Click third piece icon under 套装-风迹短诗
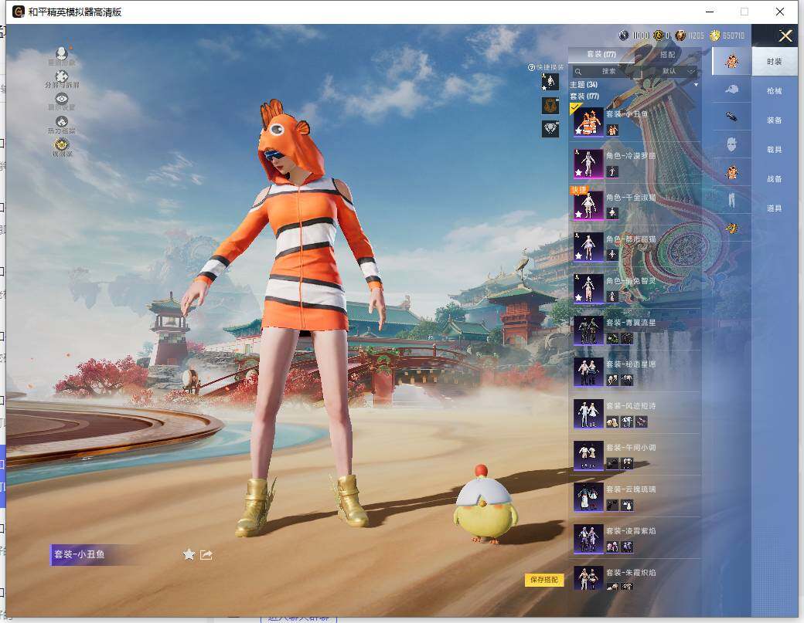 point(641,422)
